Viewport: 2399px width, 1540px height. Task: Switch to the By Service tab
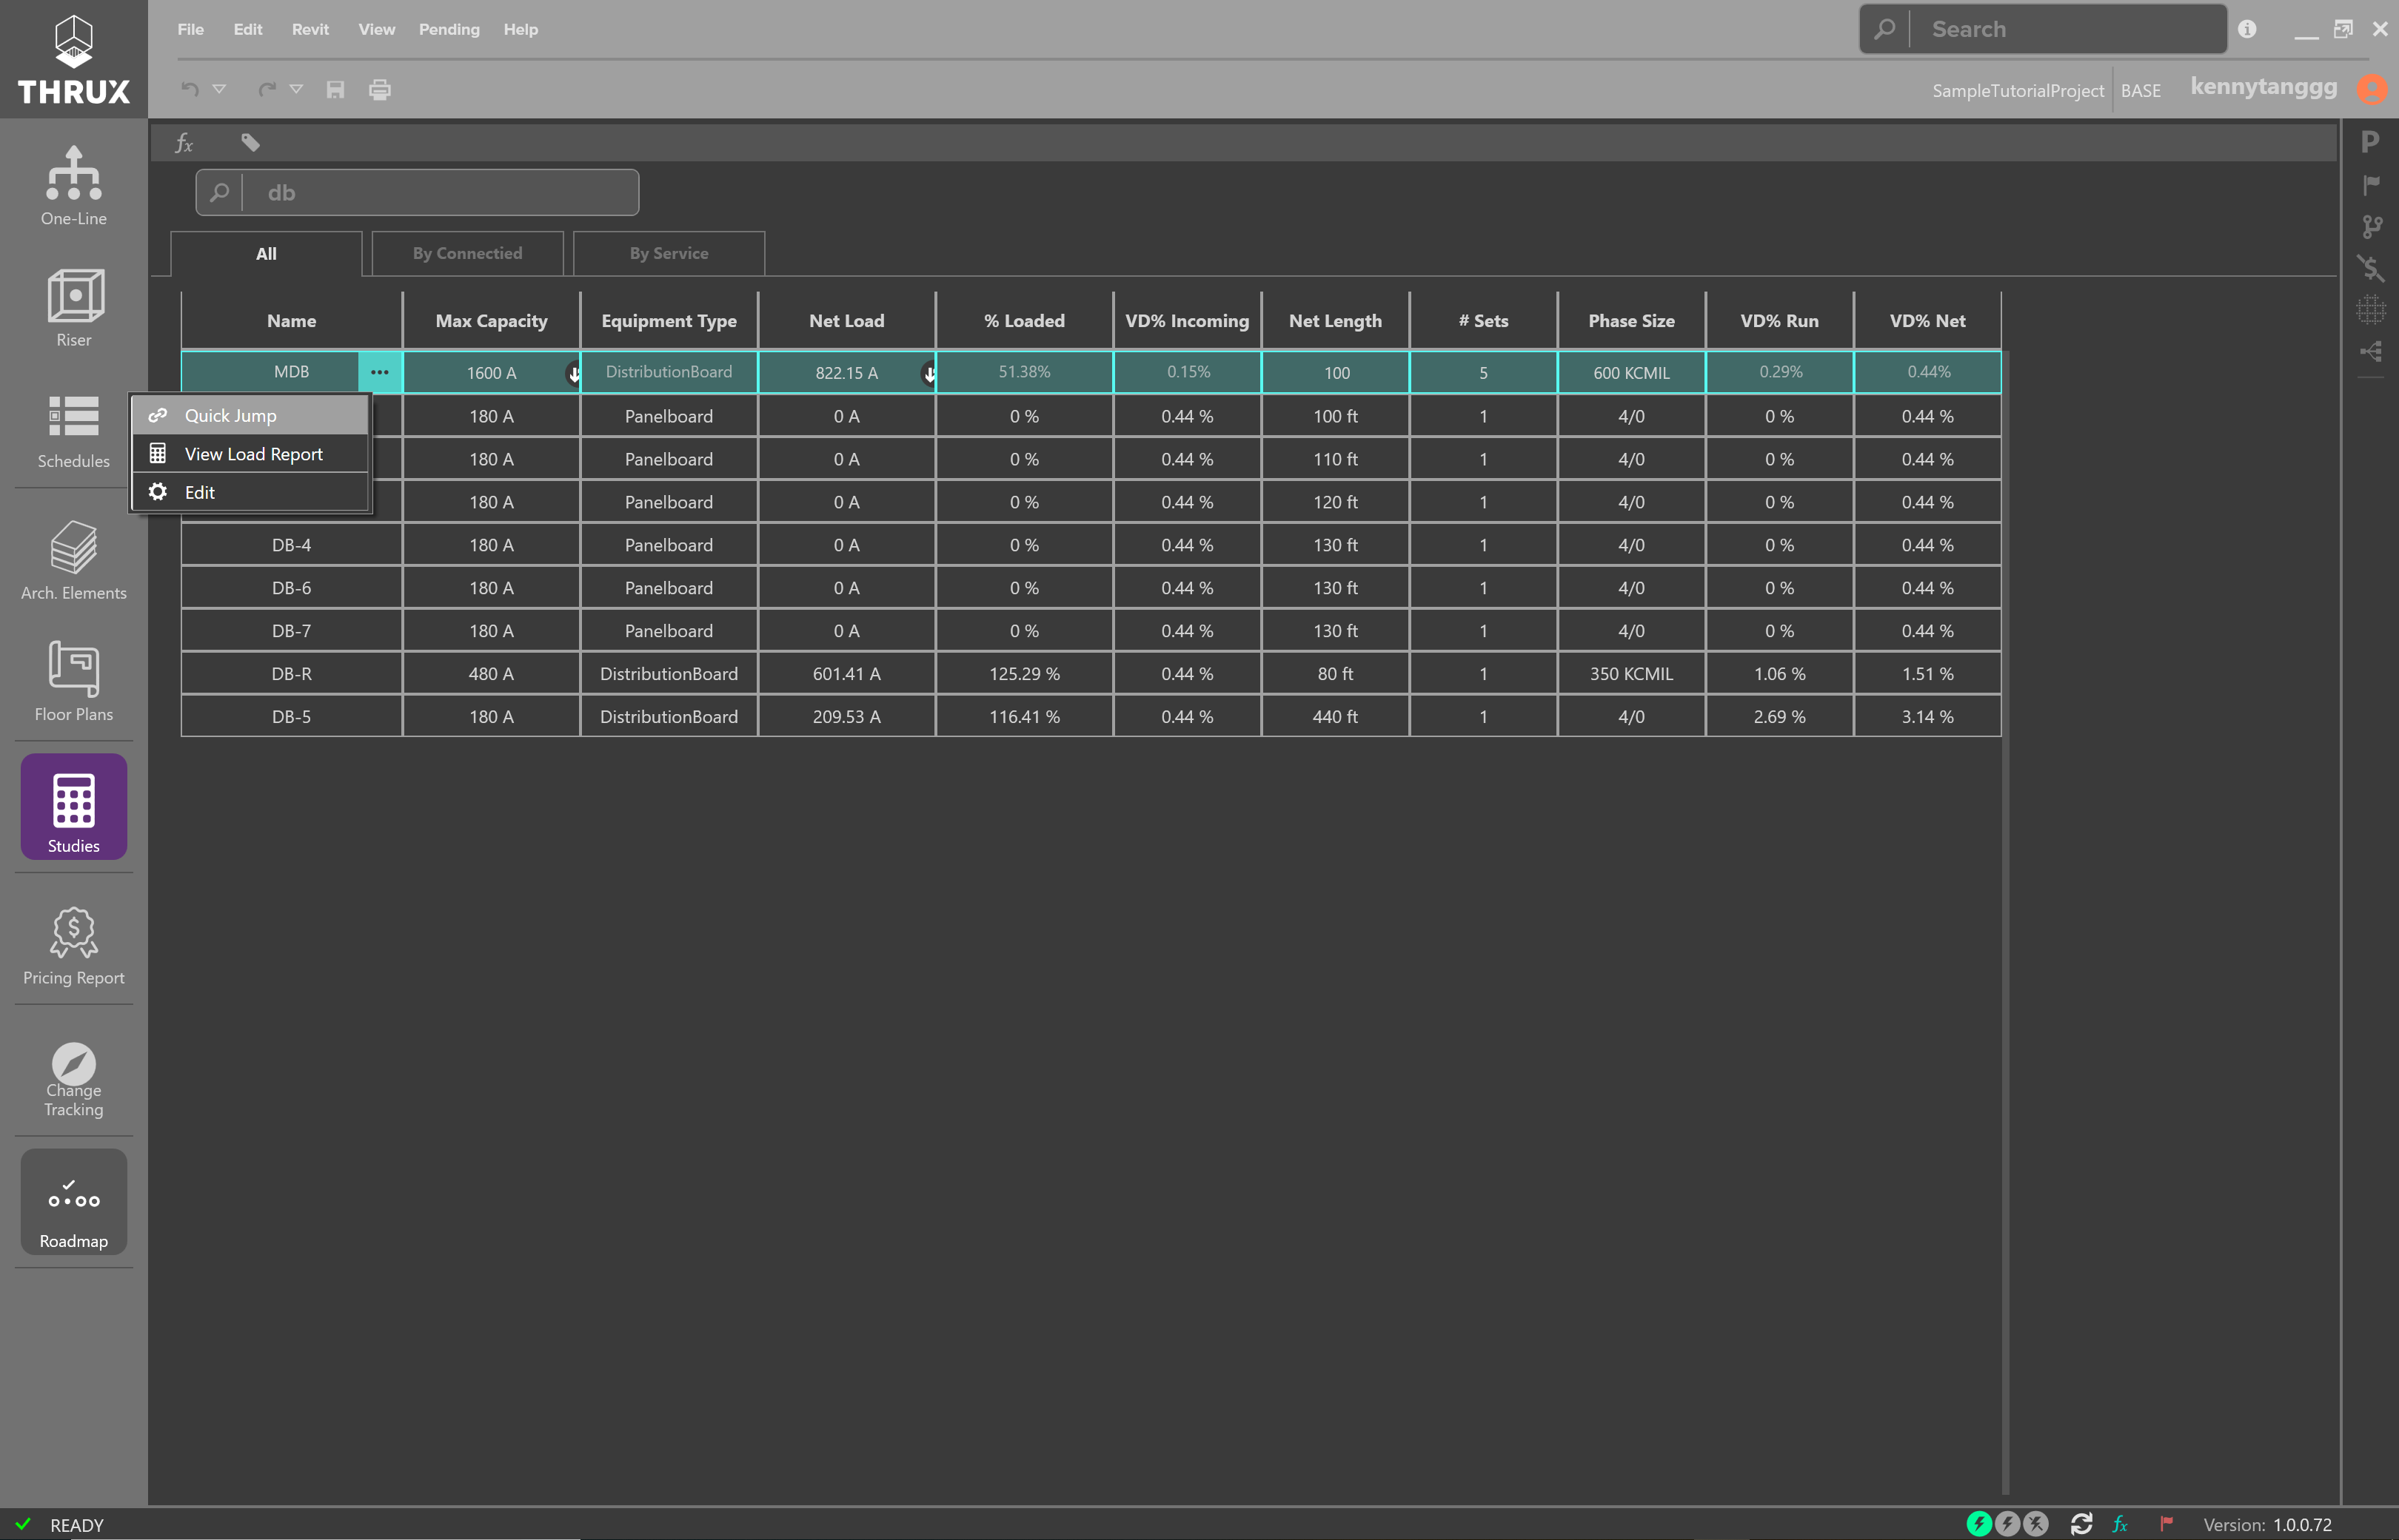(669, 254)
